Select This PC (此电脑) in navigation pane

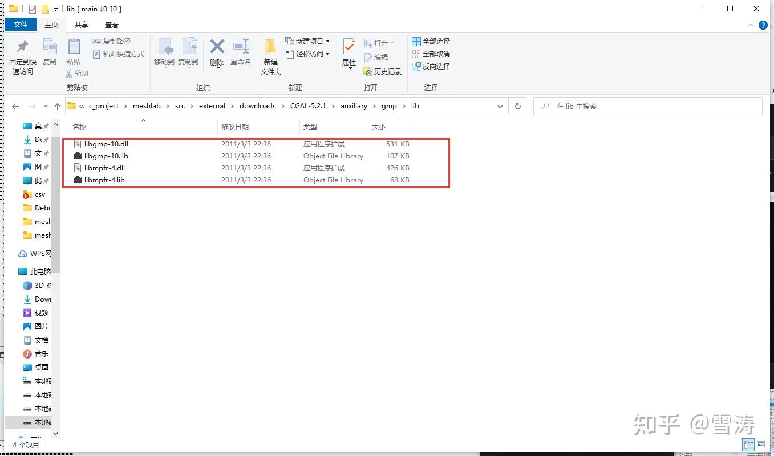(34, 272)
